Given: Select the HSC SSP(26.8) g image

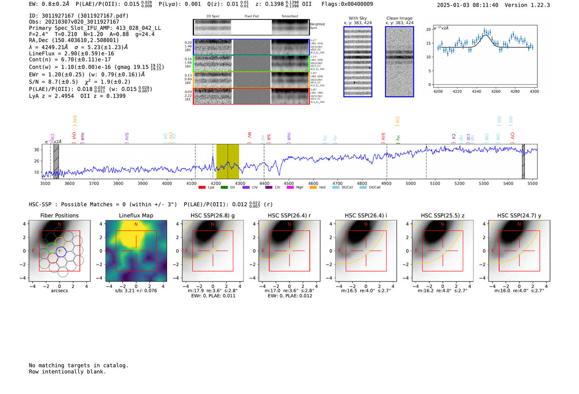Looking at the screenshot, I should [213, 251].
